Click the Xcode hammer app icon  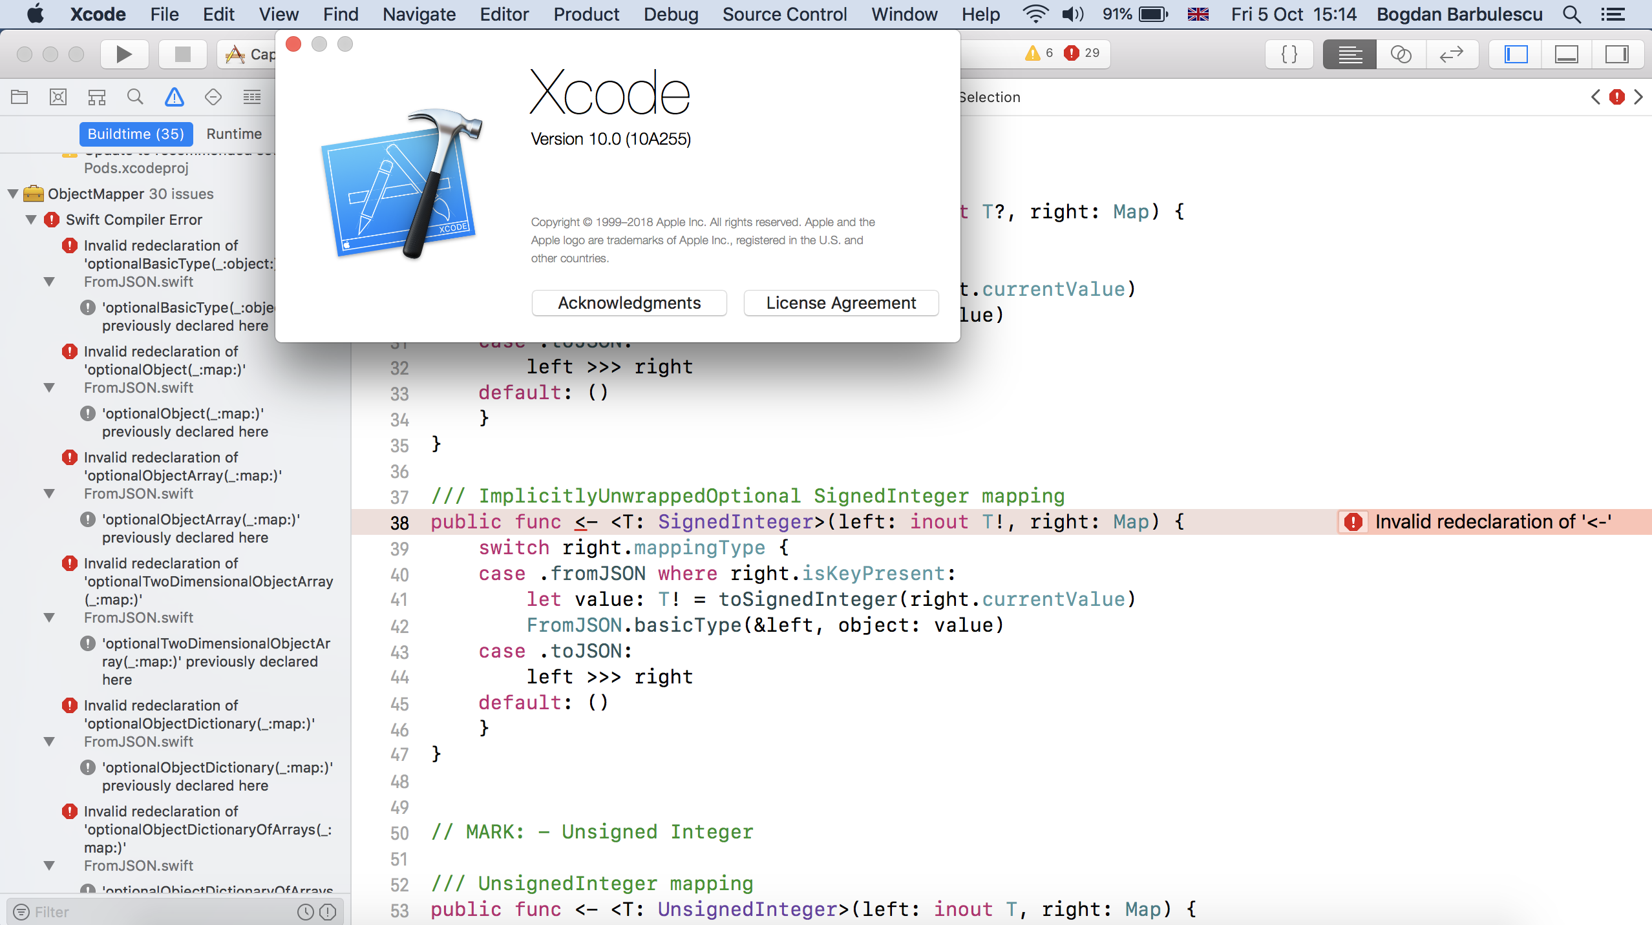click(402, 185)
